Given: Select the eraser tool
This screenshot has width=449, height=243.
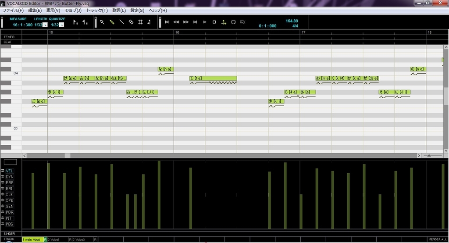Looking at the screenshot, I should [x=131, y=22].
